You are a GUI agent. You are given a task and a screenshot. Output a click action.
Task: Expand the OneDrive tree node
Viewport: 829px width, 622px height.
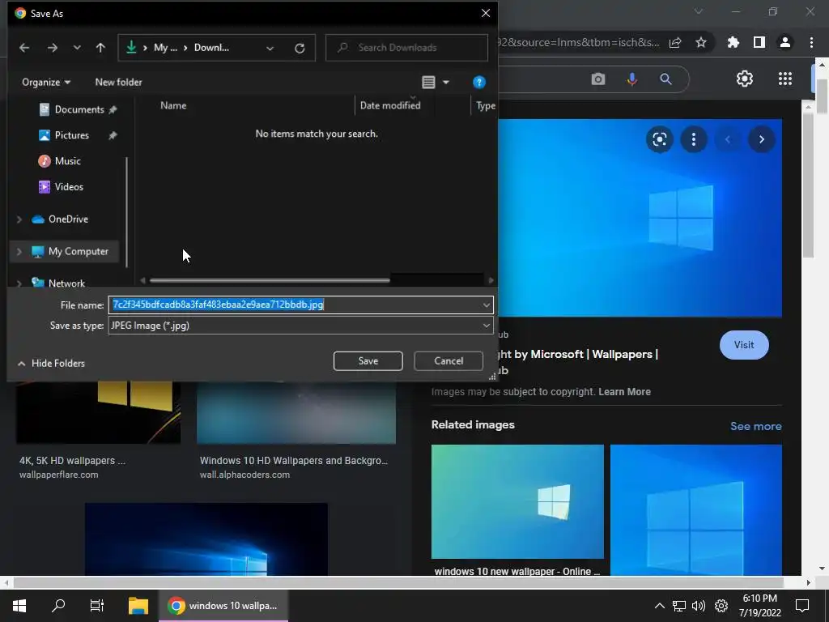(19, 219)
